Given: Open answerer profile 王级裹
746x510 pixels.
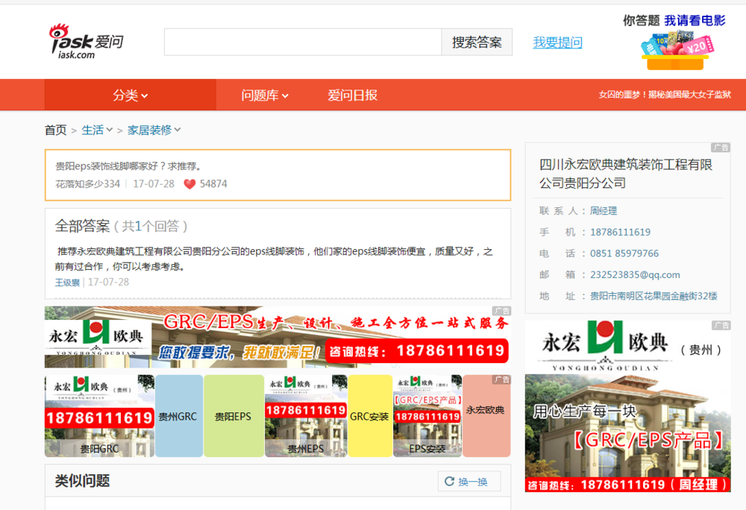Looking at the screenshot, I should point(67,283).
